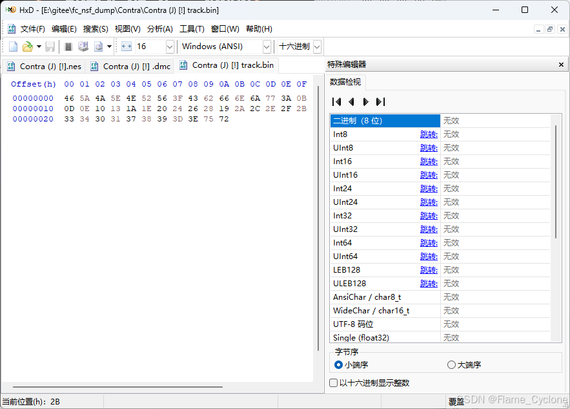This screenshot has width=570, height=409.
Task: Click the Save floppy disk icon
Action: point(50,47)
